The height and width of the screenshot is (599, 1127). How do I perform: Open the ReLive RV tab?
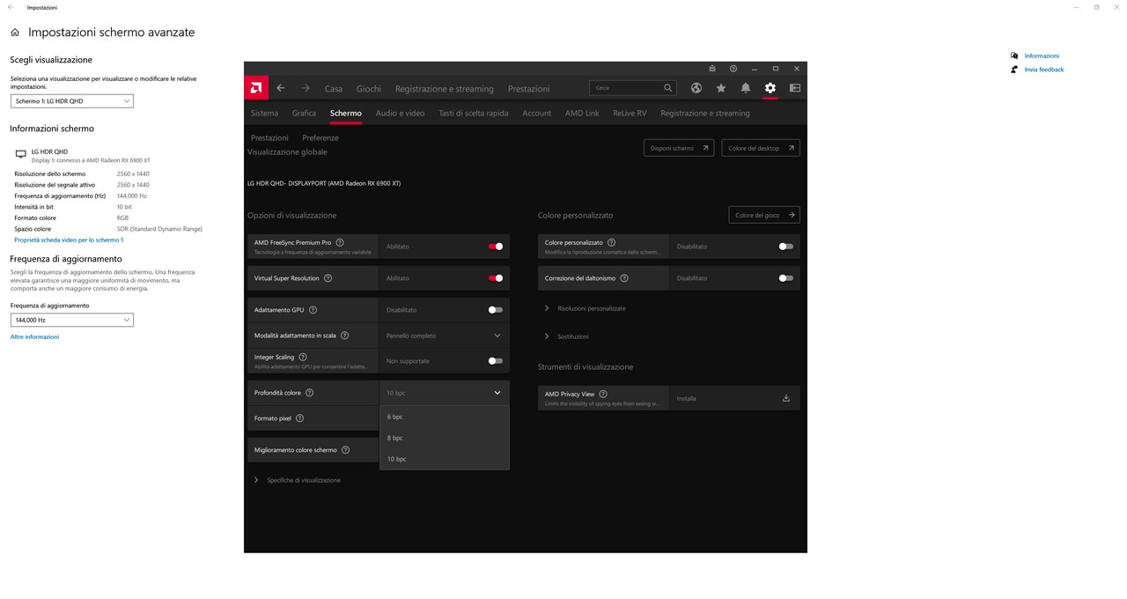coord(630,113)
